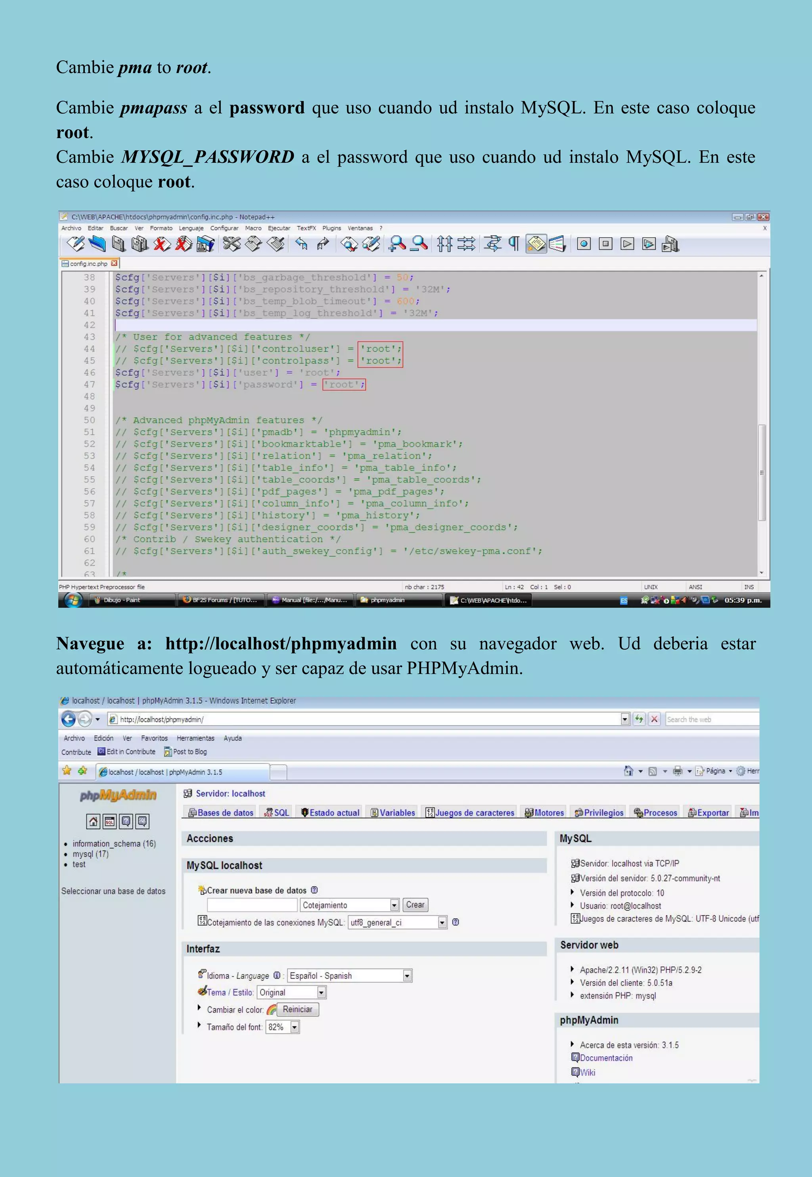Click the IE Forward navigation button
The image size is (812, 1177).
(x=85, y=719)
